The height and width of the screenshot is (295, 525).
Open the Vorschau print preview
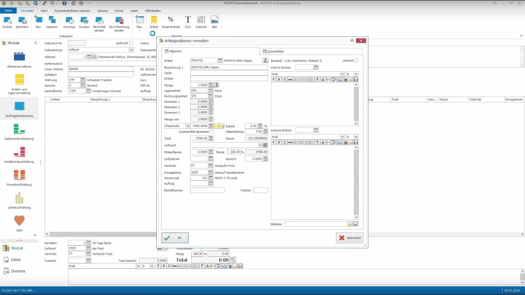(69, 20)
